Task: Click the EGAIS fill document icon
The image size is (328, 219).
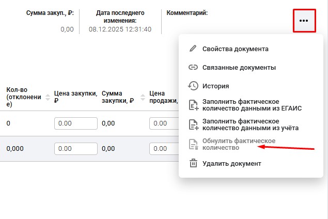Action: 194,105
